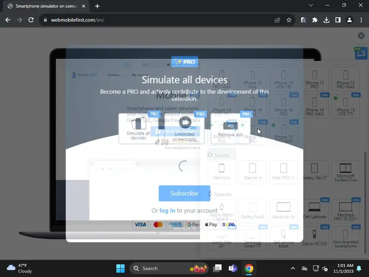Choose the iPhone 13 PRO MAX device
This screenshot has width=369, height=277.
pos(346,79)
